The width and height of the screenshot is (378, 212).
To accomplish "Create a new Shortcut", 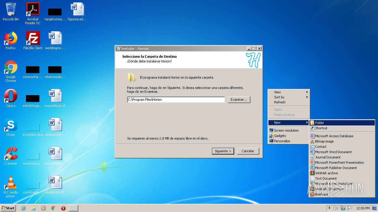I will 342,128.
